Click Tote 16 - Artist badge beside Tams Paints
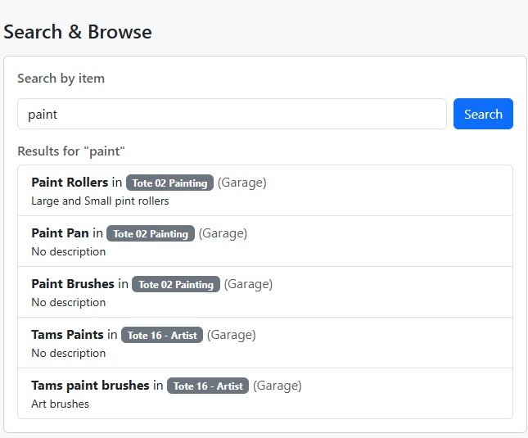The width and height of the screenshot is (528, 438). click(x=162, y=335)
